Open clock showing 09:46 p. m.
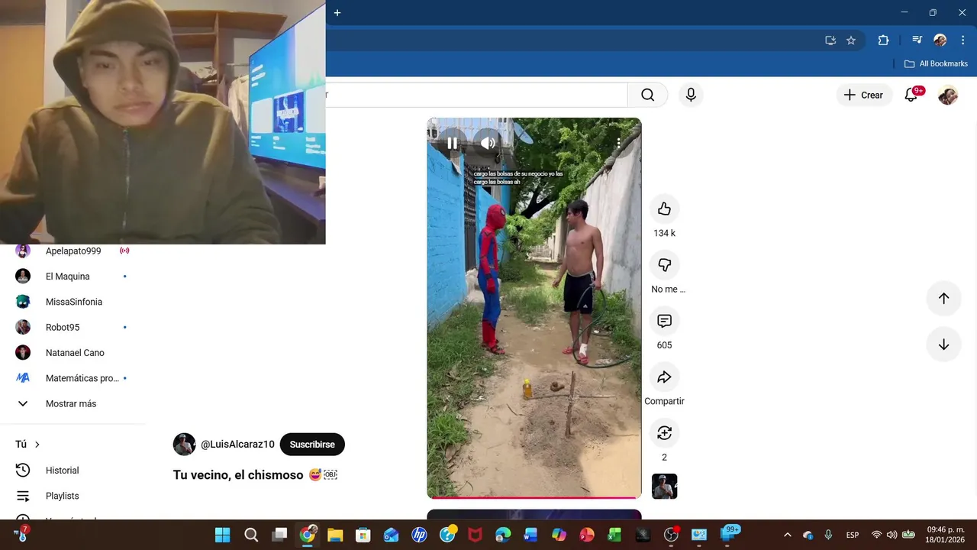 pyautogui.click(x=946, y=535)
